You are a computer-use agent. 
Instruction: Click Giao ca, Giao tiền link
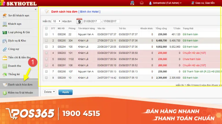click(205, 3)
